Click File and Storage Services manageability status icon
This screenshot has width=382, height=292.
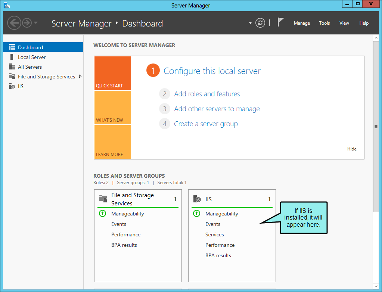(103, 214)
